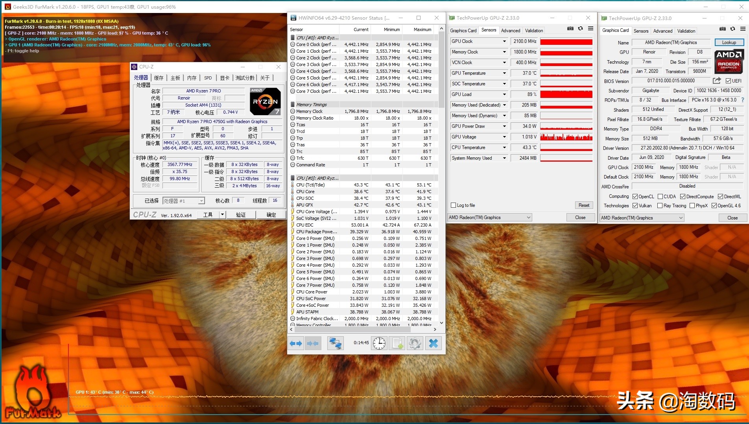
Task: Open hamburger menu in GPU-Z Sensors window
Action: pos(590,29)
